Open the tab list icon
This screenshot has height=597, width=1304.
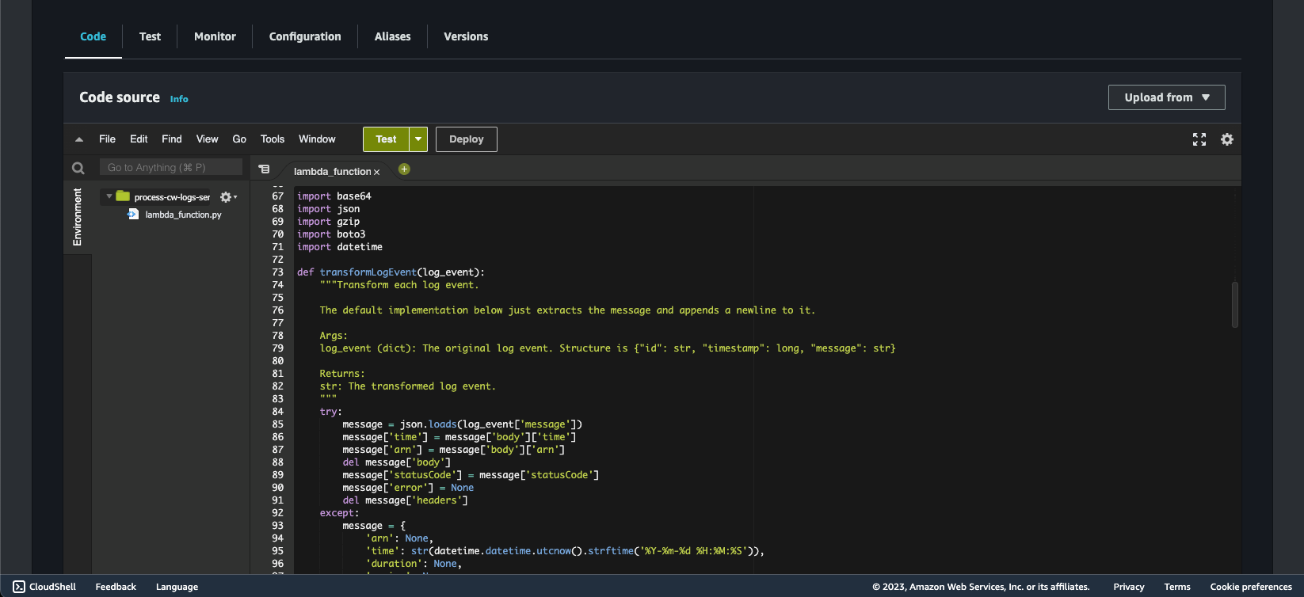[x=265, y=169]
